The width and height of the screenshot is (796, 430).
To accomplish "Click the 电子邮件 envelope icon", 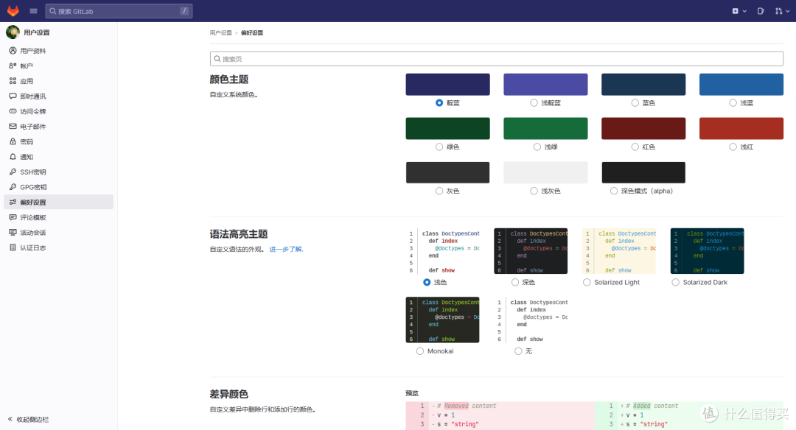I will point(13,126).
